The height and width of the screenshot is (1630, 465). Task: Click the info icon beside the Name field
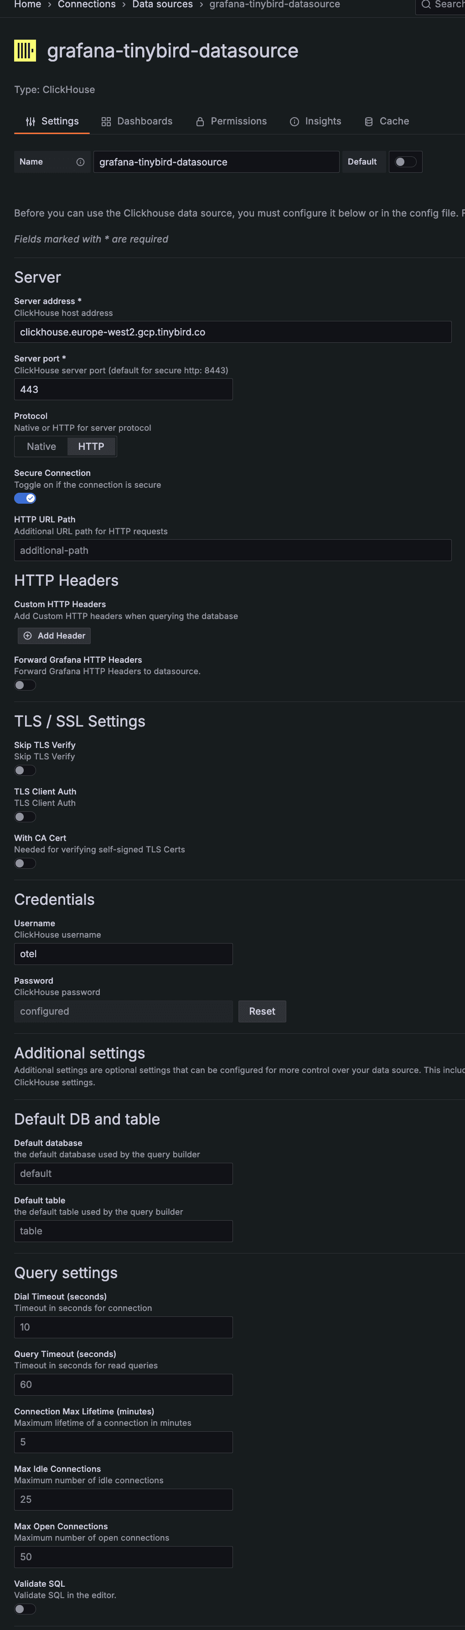click(x=80, y=161)
